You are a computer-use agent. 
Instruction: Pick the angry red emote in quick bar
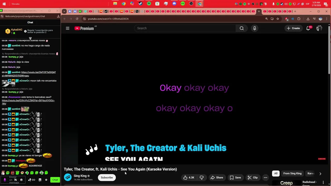coord(12,173)
